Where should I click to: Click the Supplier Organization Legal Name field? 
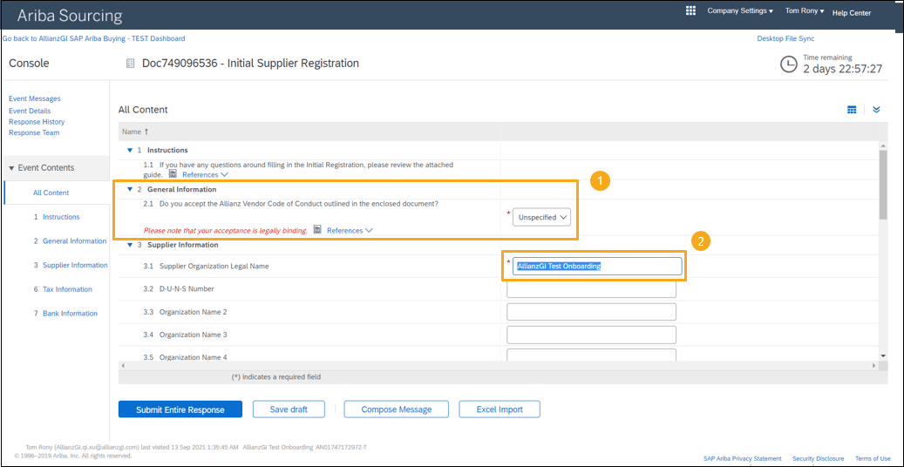[597, 266]
